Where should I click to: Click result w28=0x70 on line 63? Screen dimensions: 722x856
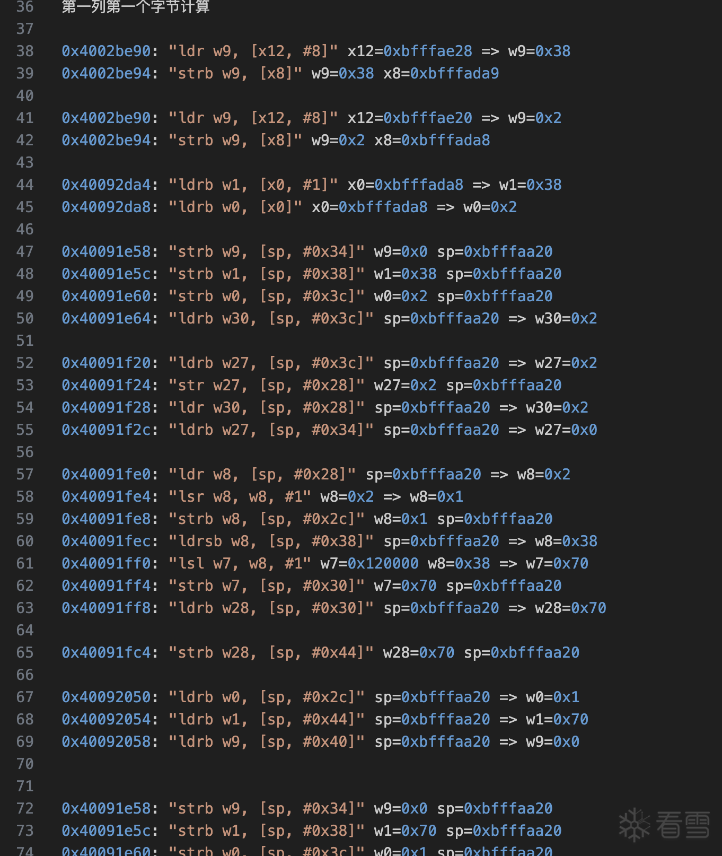pyautogui.click(x=570, y=608)
